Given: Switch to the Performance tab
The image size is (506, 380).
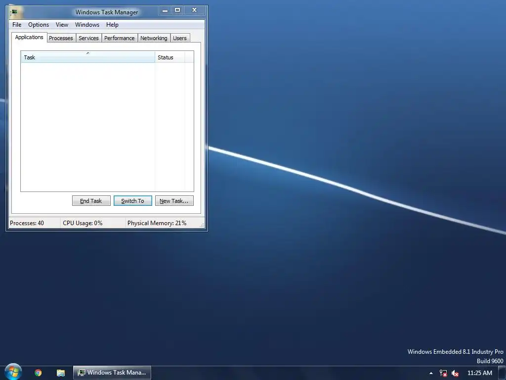Looking at the screenshot, I should [x=120, y=38].
